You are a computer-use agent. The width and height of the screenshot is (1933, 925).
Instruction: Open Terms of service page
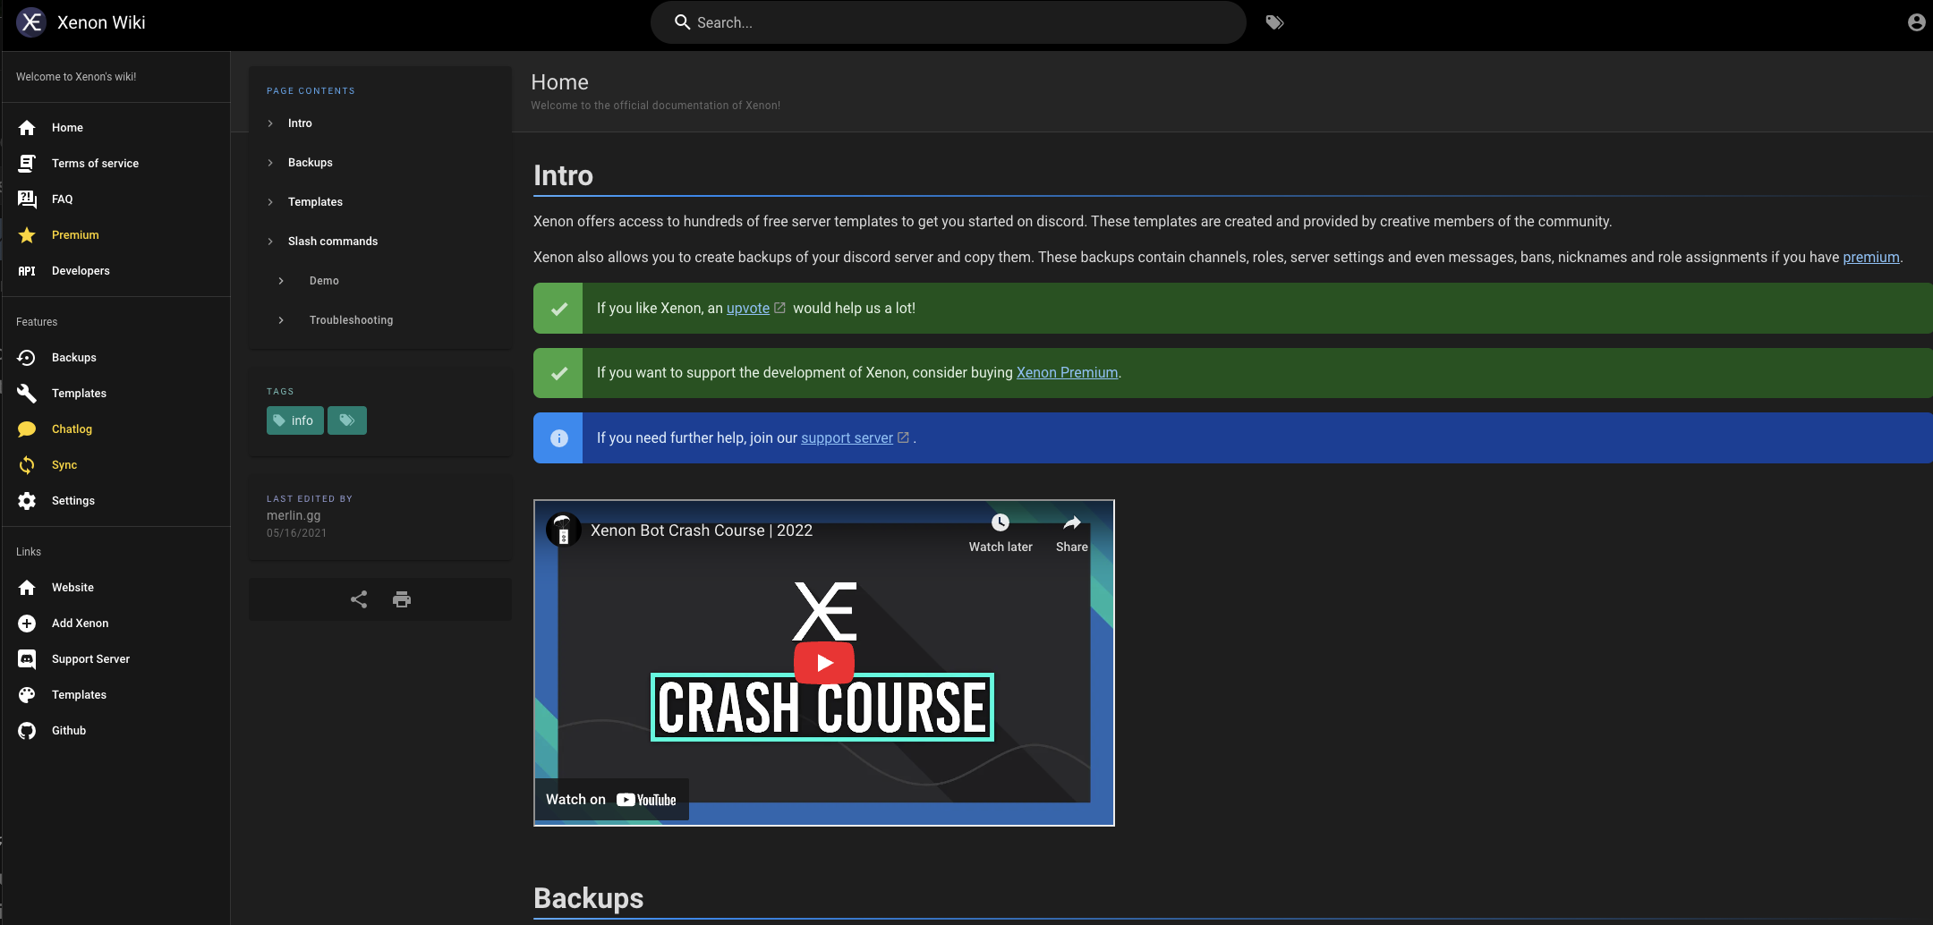tap(95, 164)
